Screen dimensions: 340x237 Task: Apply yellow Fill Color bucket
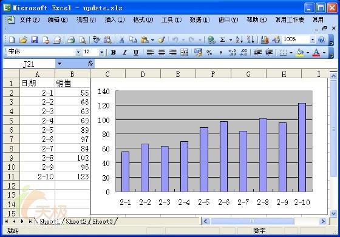300,52
